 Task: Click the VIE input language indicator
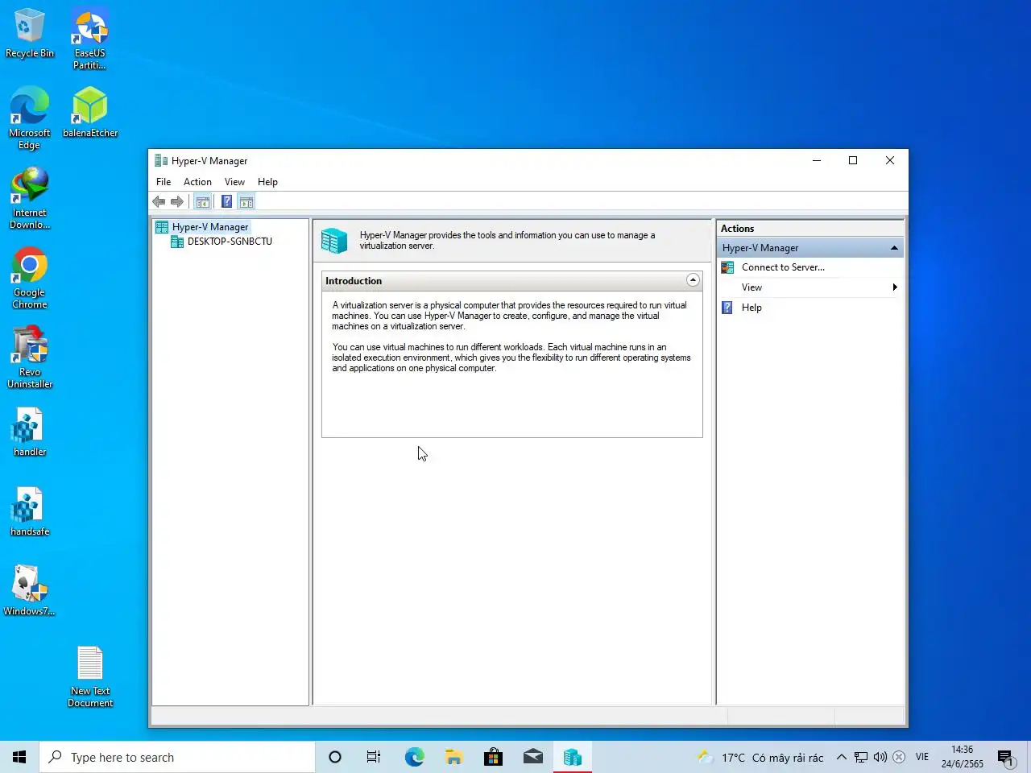point(922,757)
